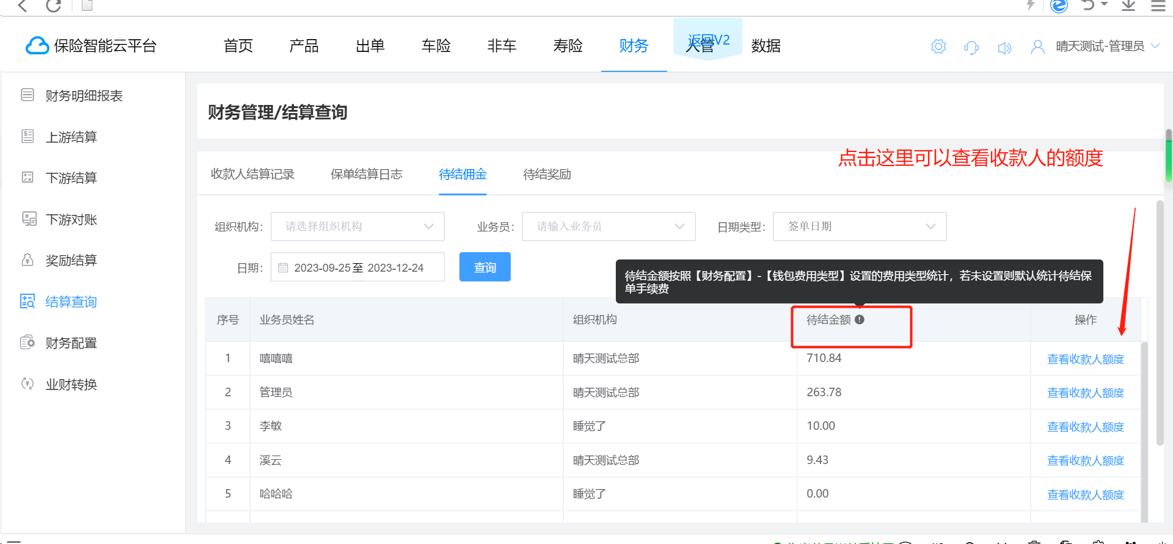The width and height of the screenshot is (1173, 544).
Task: Click 查看收款人额度 for 管理员 row
Action: [x=1086, y=393]
